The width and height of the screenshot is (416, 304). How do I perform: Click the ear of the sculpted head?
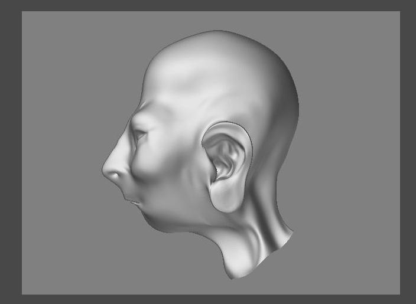[227, 167]
